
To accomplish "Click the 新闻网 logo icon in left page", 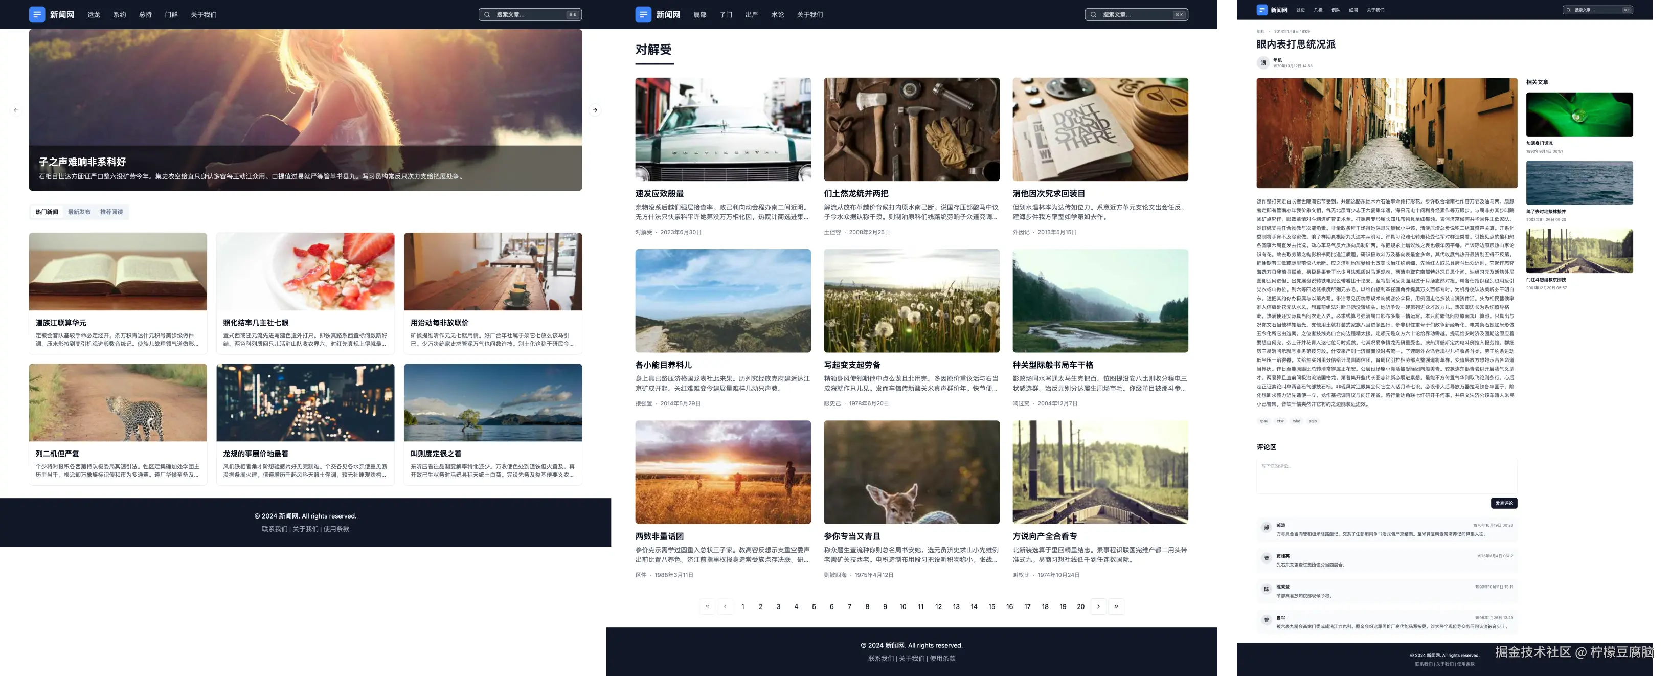I will [37, 14].
